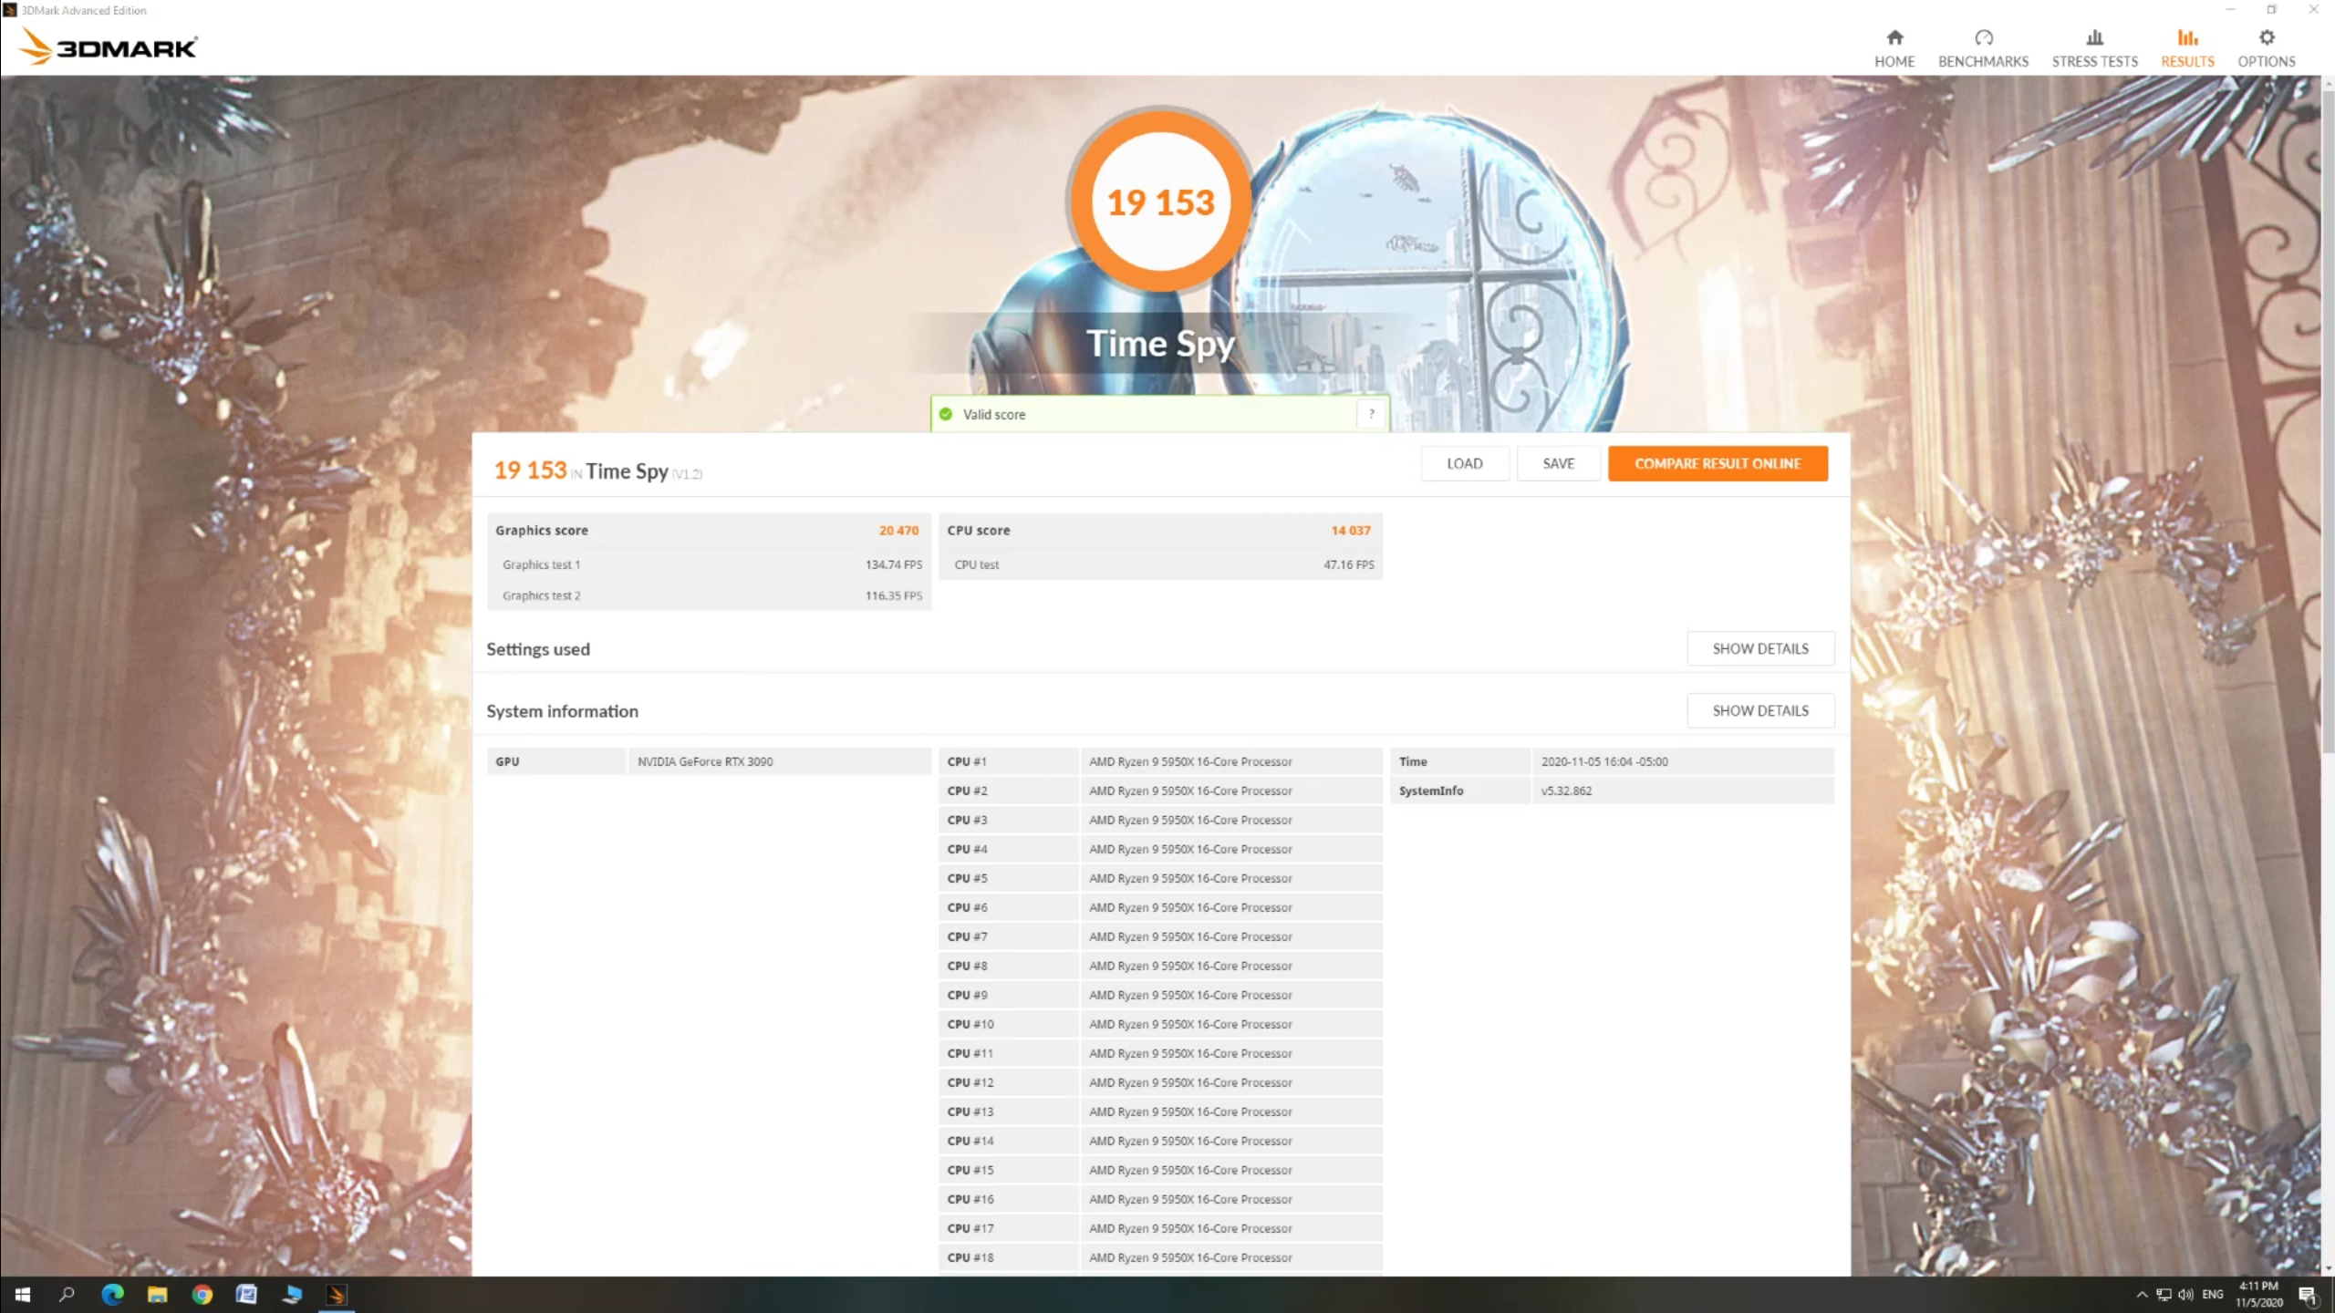This screenshot has width=2335, height=1313.
Task: Click SystemInfo version v5.32.862
Action: (1682, 791)
